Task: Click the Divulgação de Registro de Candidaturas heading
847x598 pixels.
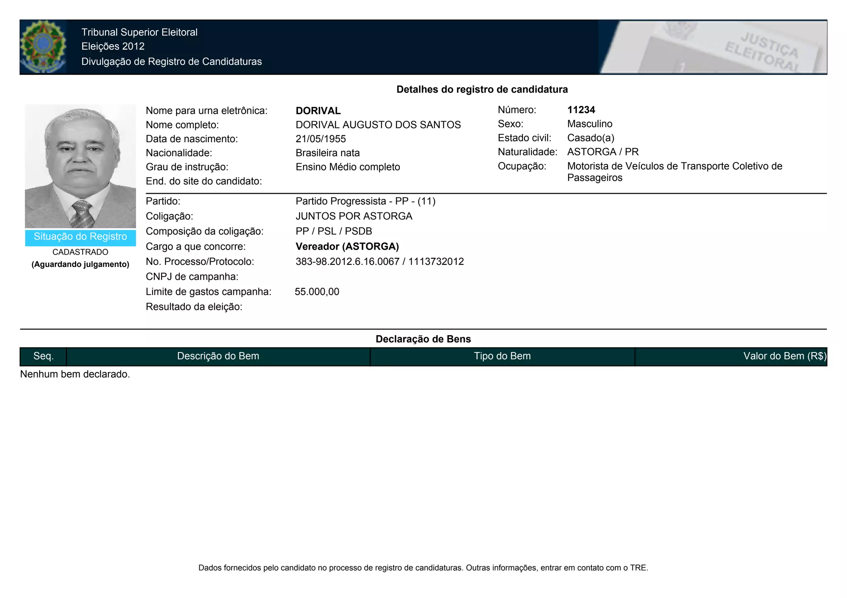Action: pyautogui.click(x=171, y=62)
